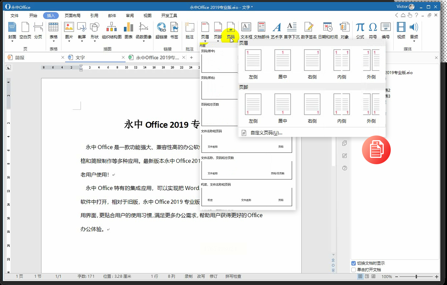
Task: Expand the 音频 dropdown arrow
Action: [x=414, y=41]
